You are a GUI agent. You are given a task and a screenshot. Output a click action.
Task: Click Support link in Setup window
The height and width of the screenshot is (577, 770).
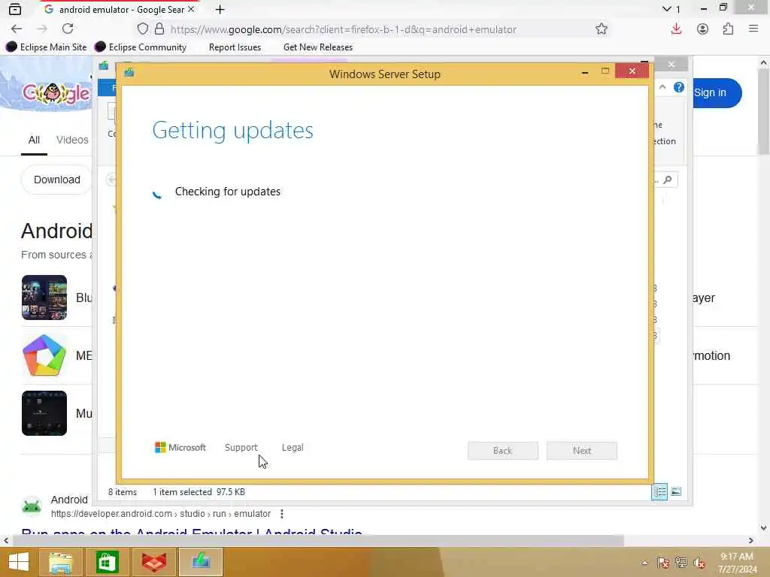pos(241,448)
